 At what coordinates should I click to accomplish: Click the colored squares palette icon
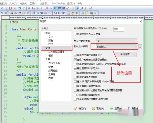coord(91,13)
